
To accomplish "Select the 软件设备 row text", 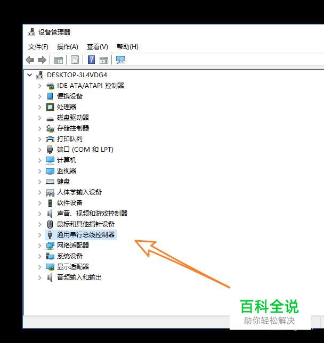I will 70,203.
